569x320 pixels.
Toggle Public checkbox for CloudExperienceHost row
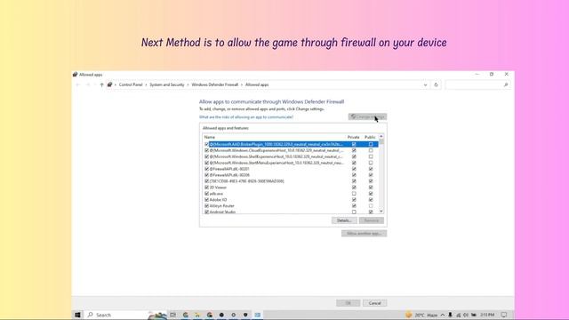[371, 150]
